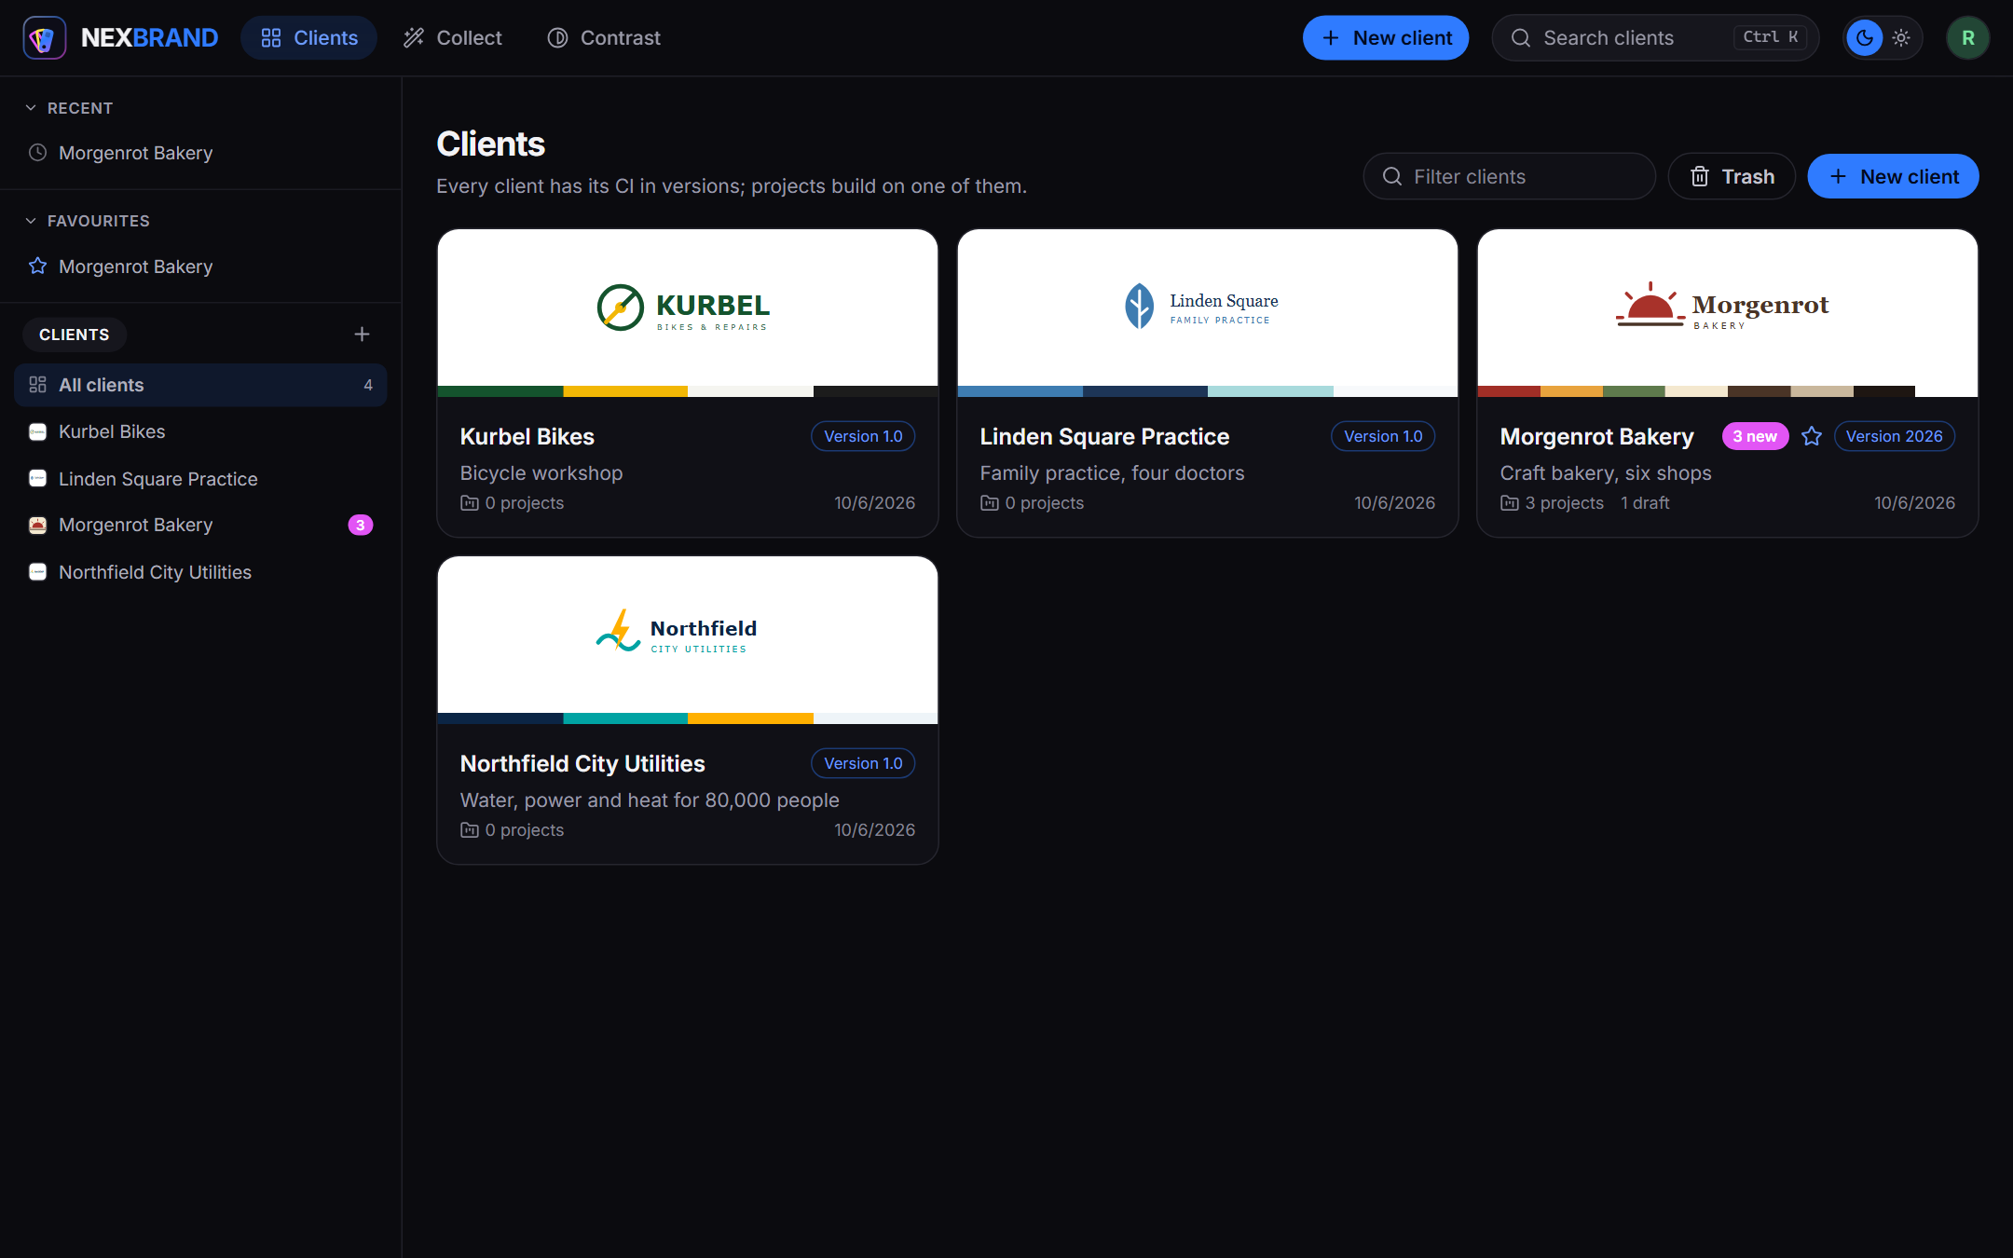Click New client button in top bar
The width and height of the screenshot is (2013, 1258).
[1386, 38]
